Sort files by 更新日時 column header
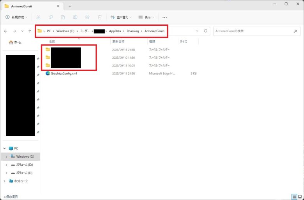The image size is (304, 200). click(x=118, y=41)
